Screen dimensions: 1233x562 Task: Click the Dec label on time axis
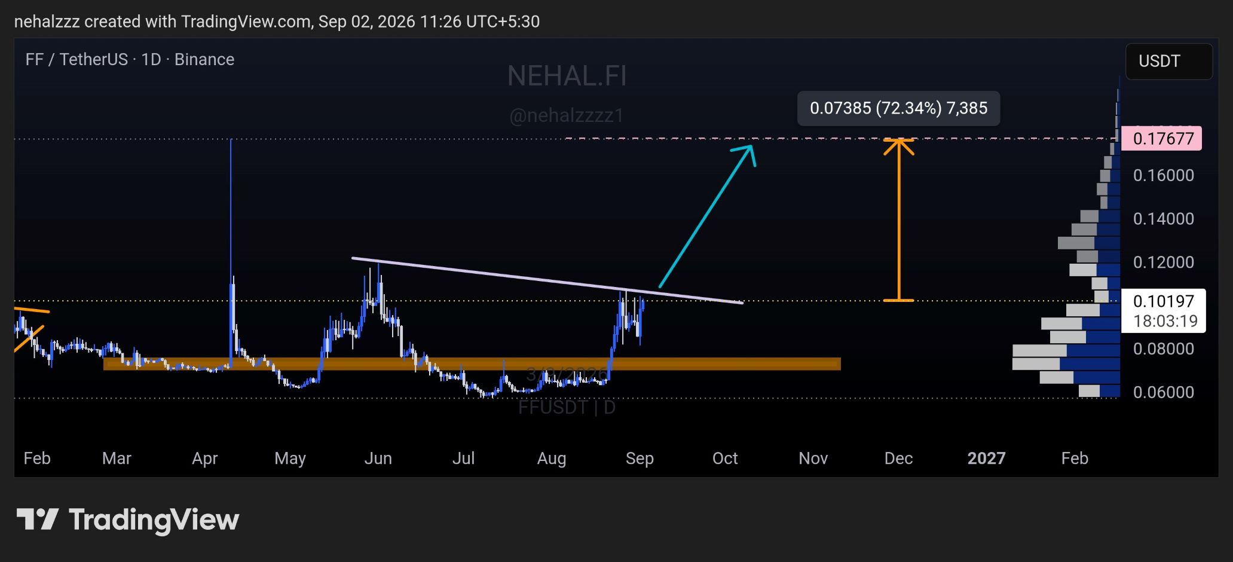[898, 459]
